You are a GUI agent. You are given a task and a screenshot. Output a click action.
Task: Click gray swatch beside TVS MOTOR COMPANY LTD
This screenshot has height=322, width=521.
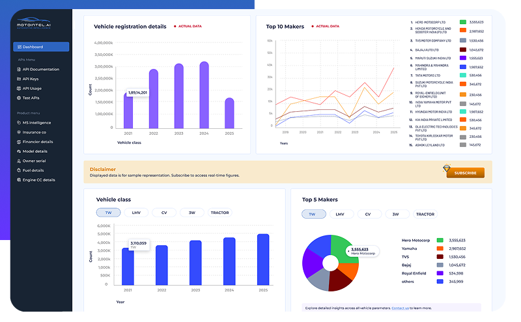tap(463, 40)
